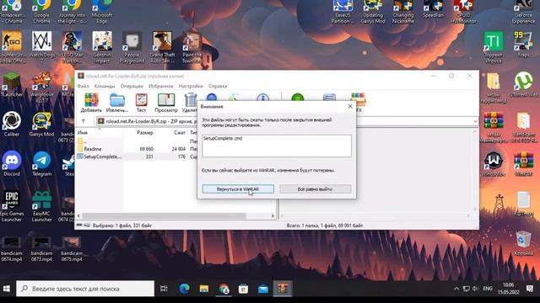The height and width of the screenshot is (303, 540).
Task: Click the 24 904 packed size cell
Action: click(x=179, y=149)
